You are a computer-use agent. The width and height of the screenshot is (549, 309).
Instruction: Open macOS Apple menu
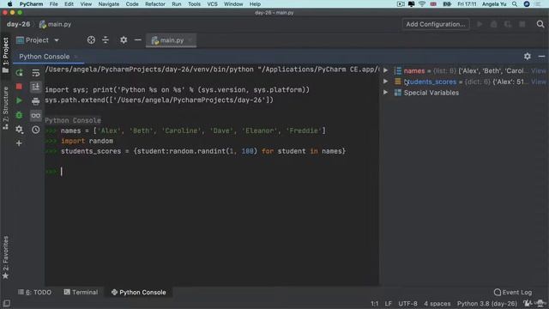click(9, 4)
